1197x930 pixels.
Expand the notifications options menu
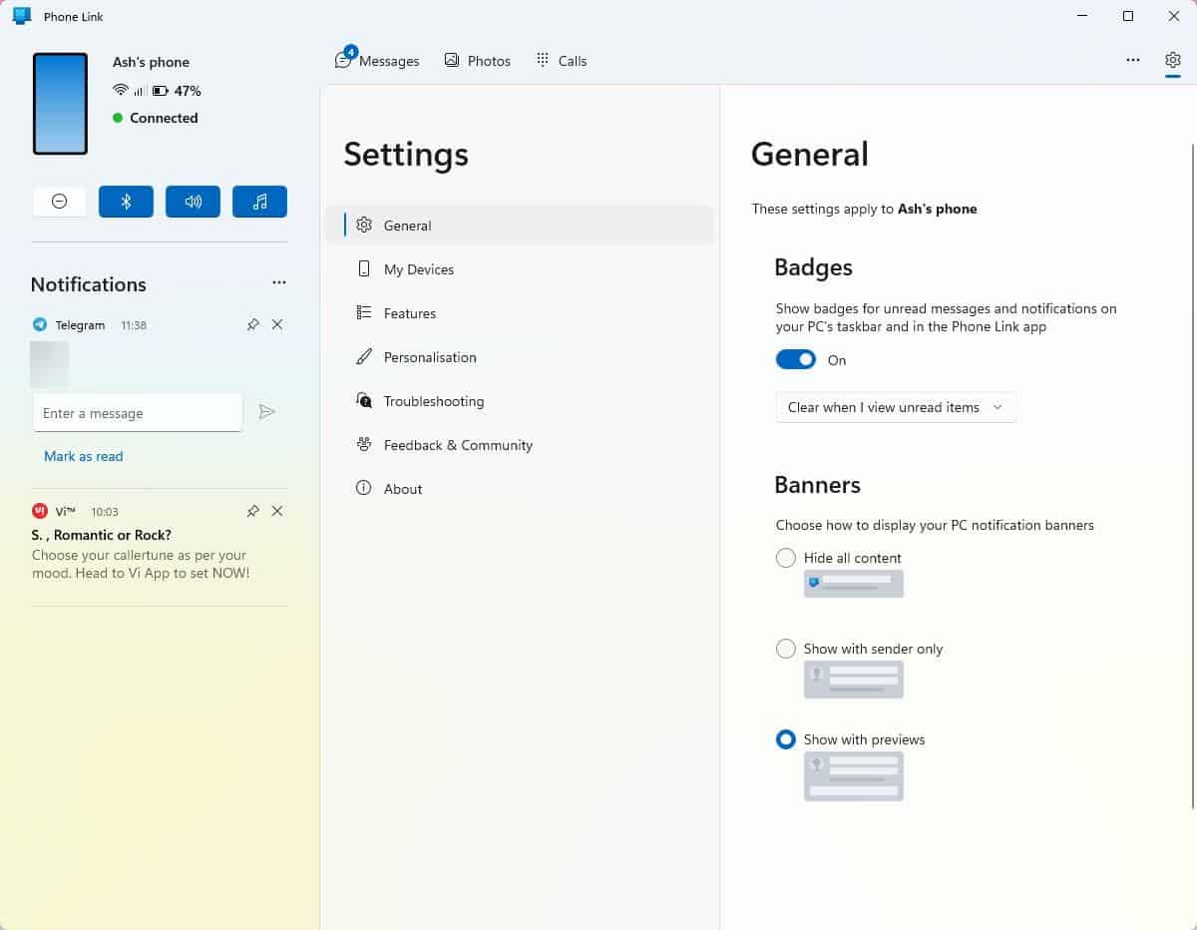pyautogui.click(x=279, y=282)
